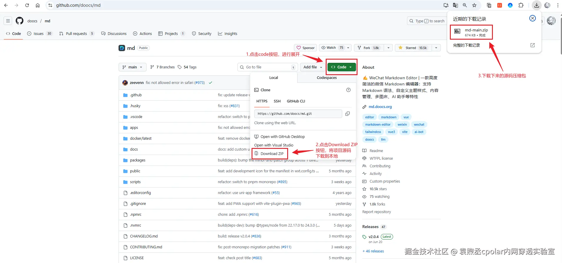The image size is (562, 263).
Task: Open the .github folder
Action: tap(136, 95)
